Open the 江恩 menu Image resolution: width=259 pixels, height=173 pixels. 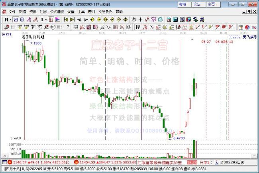[x=43, y=12]
